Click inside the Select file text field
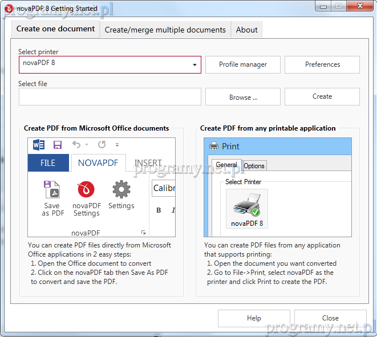Viewport: 377px width, 337px height. pos(110,97)
